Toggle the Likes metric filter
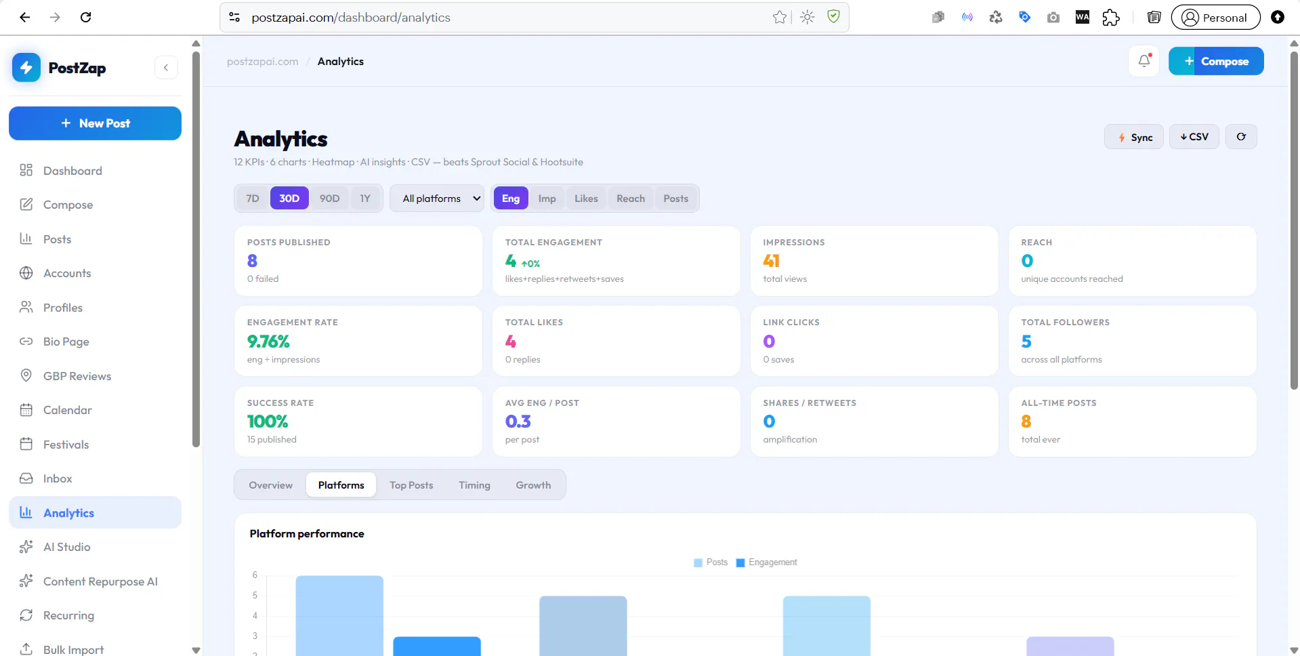This screenshot has height=656, width=1300. 586,199
